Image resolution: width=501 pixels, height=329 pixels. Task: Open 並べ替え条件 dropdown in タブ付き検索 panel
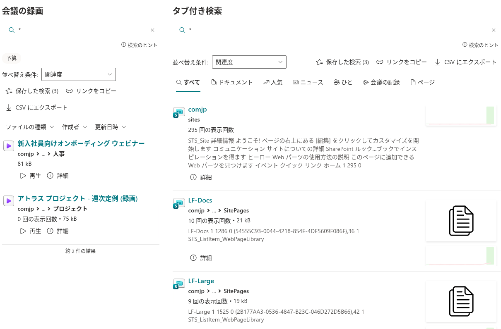249,62
